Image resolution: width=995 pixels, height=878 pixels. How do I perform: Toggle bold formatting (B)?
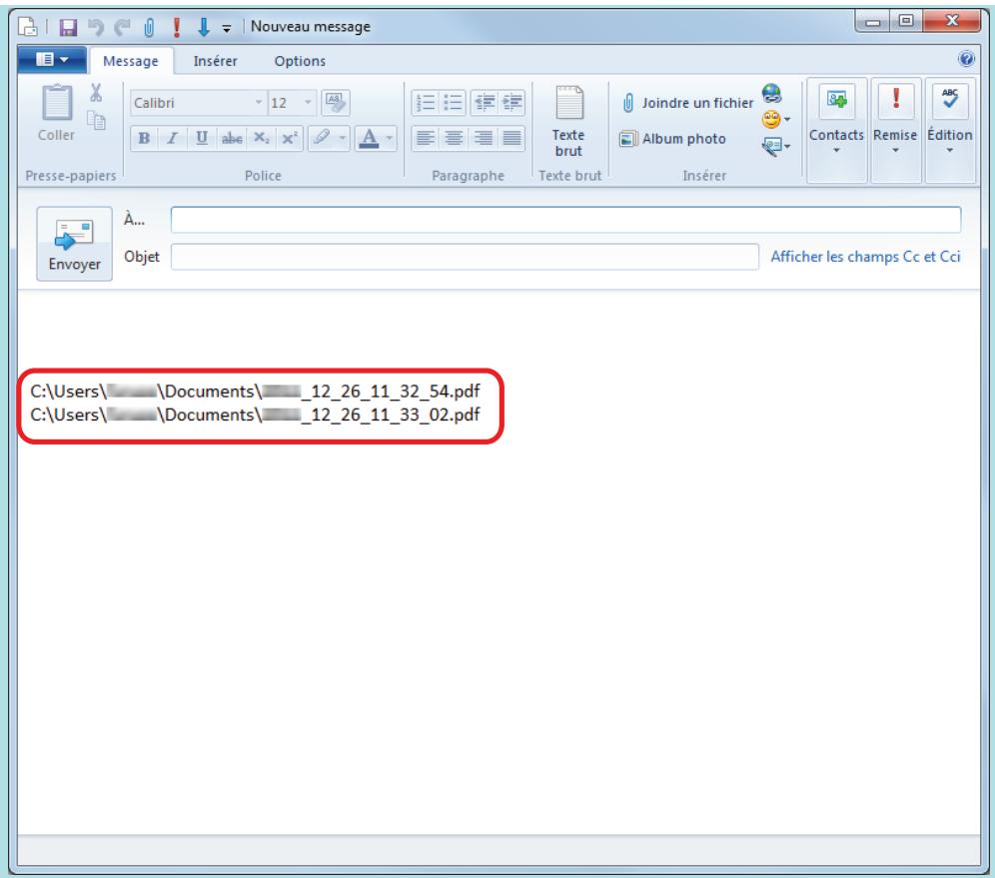coord(144,138)
